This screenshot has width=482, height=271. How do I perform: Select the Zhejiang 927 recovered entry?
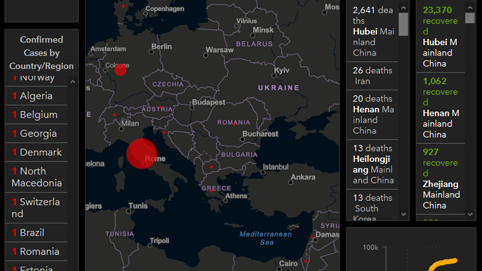click(x=440, y=178)
